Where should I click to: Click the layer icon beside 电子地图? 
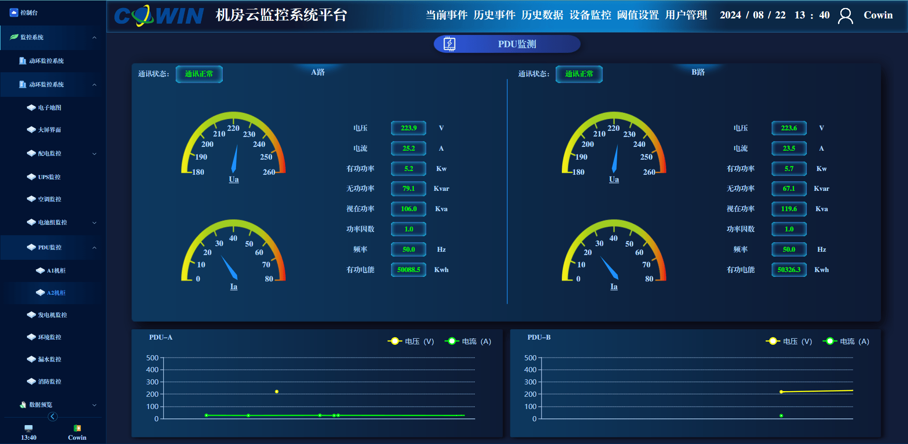32,108
